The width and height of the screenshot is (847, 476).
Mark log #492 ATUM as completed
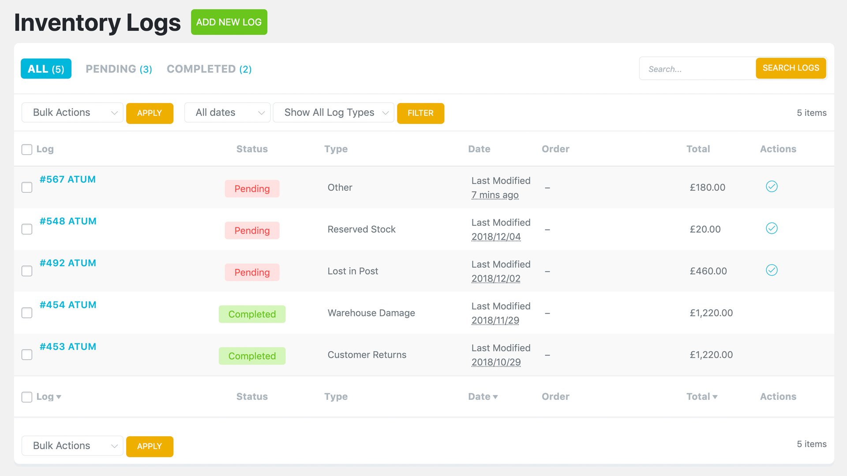click(x=772, y=270)
